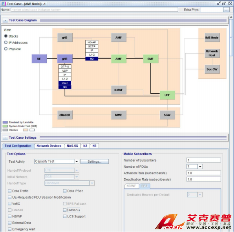Click the Extra Phys browse button

click(x=226, y=10)
